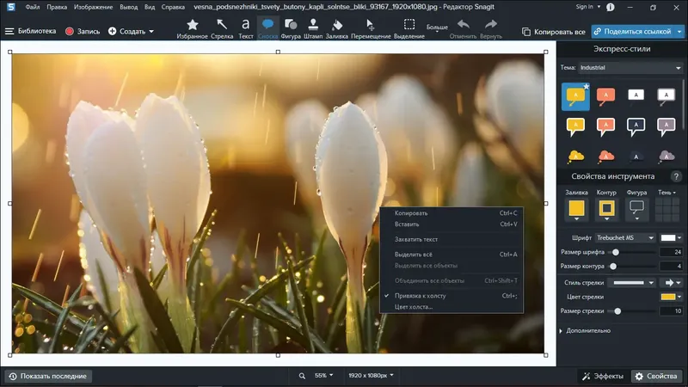Activate the Заливка fill tool
Viewport: 688px width, 387px height.
click(337, 28)
